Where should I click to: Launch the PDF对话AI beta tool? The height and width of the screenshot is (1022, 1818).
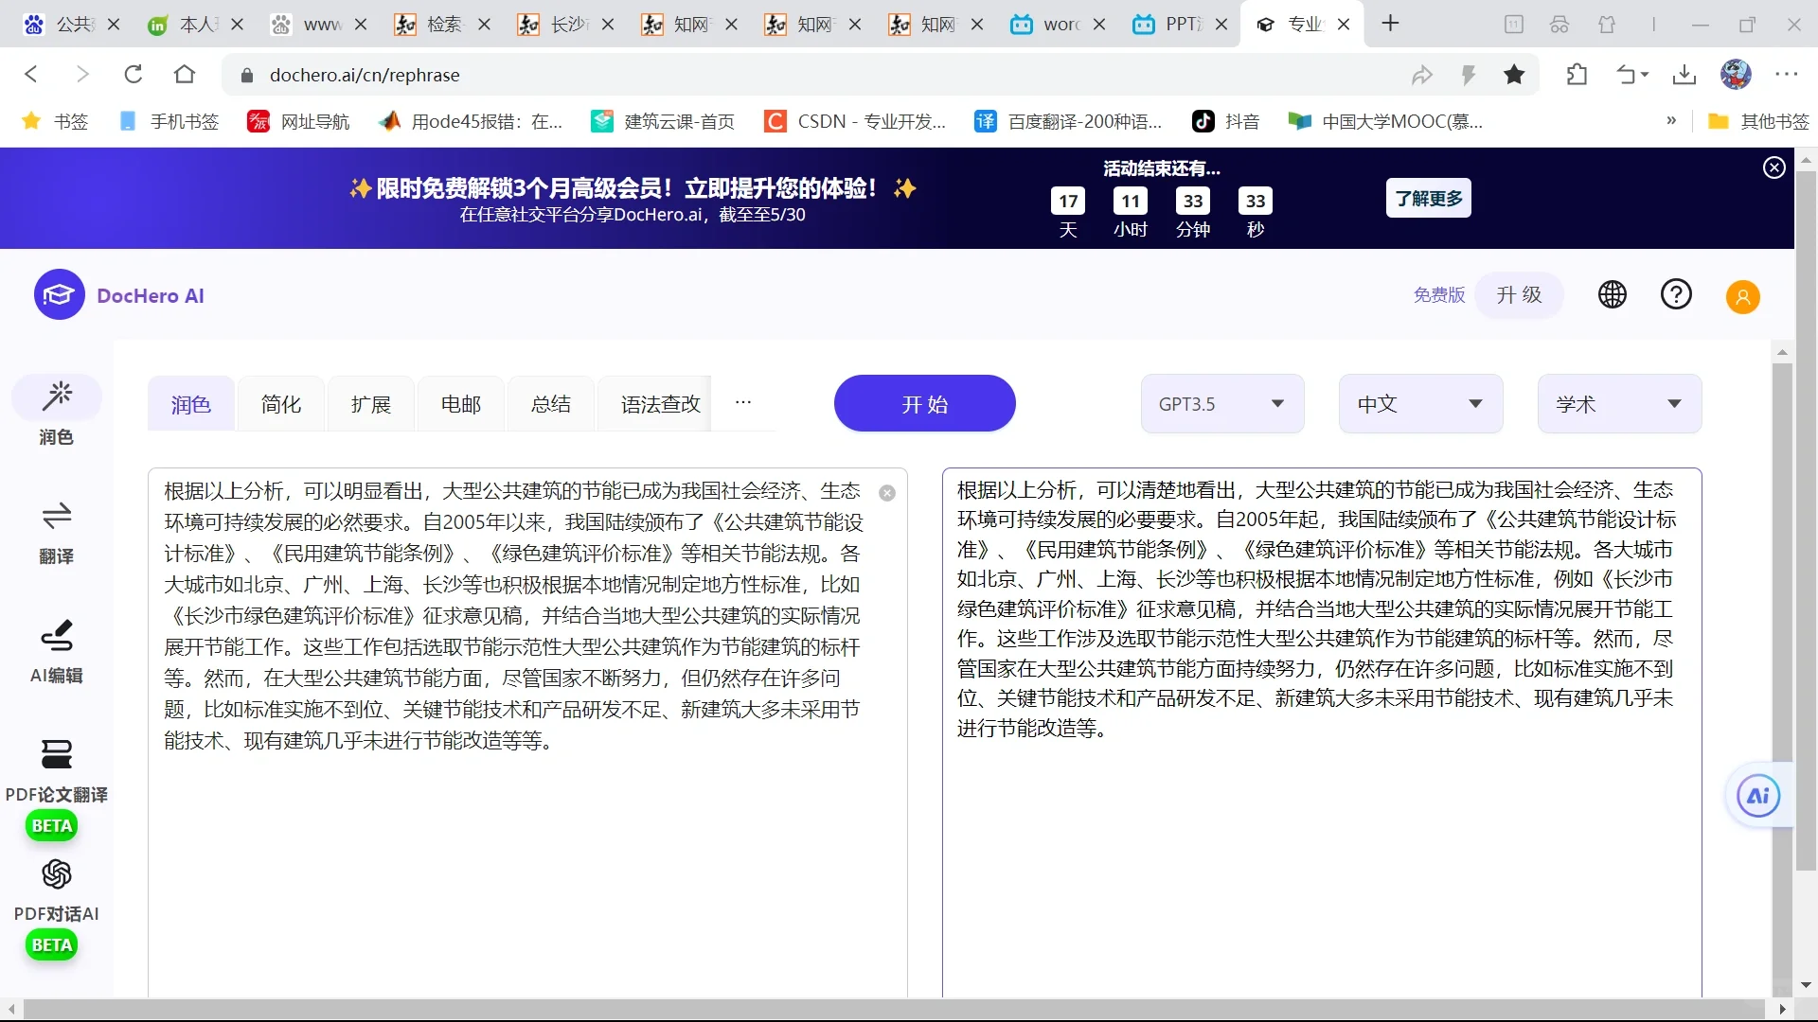[56, 894]
